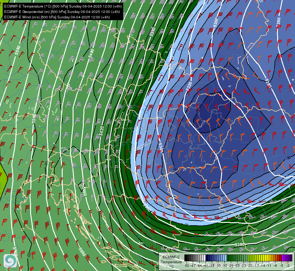
Task: Click the -2 legend tick label
Action: click(x=288, y=266)
